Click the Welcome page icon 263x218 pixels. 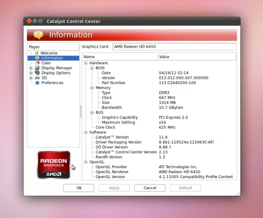37,53
